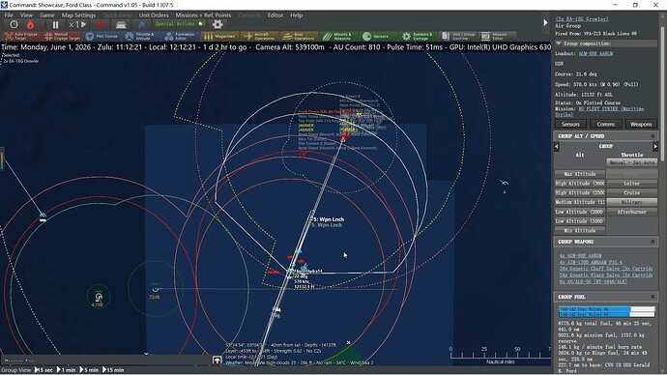This screenshot has width=667, height=375.
Task: Expand the Group composition disclosure
Action: tap(559, 43)
